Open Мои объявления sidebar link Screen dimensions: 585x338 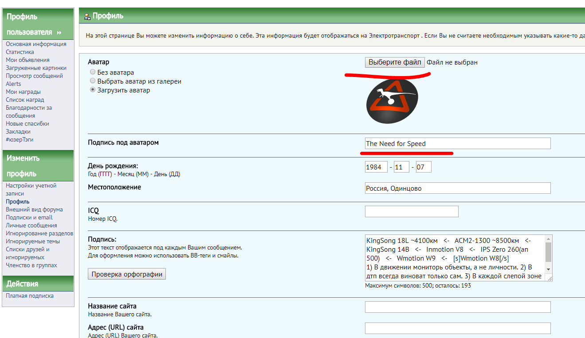click(x=27, y=60)
